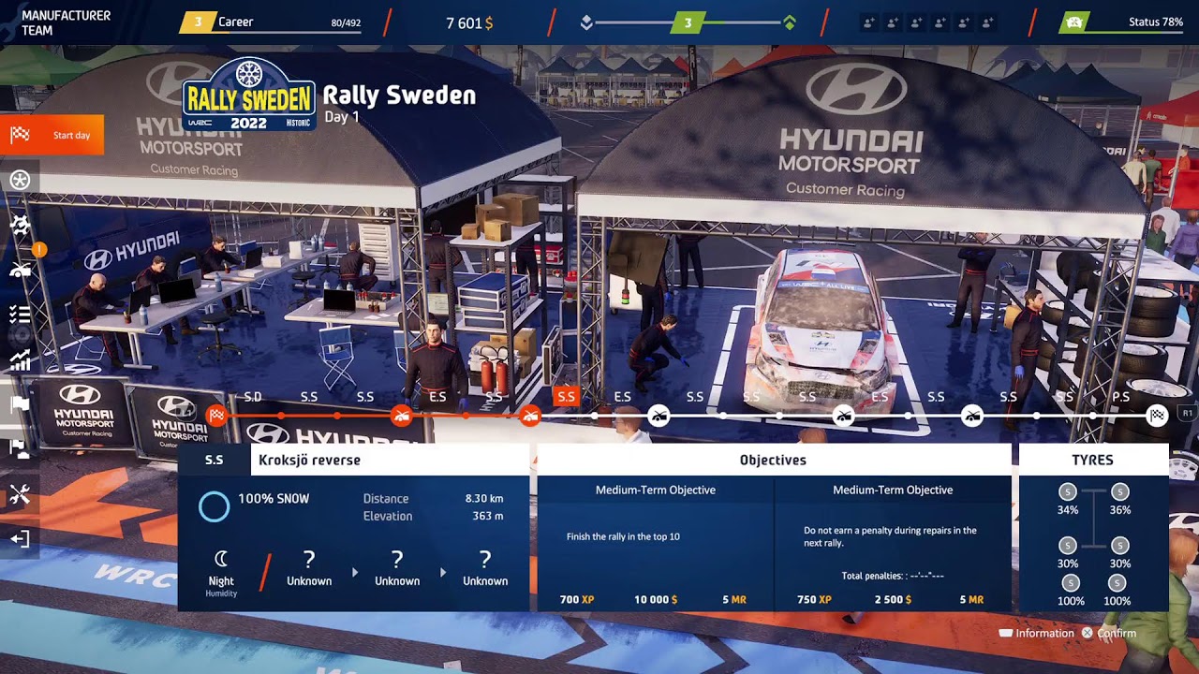Click the 363 m elevation value

(x=488, y=516)
